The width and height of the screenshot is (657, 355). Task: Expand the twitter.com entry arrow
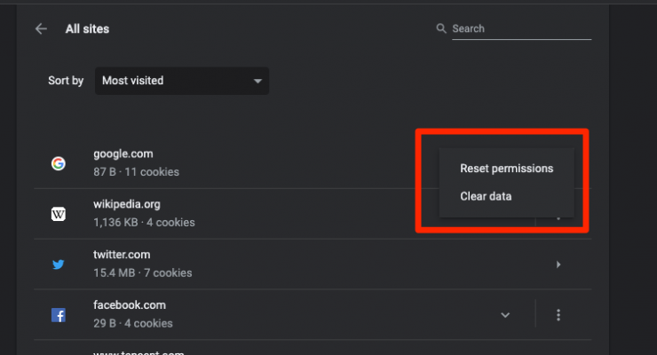point(558,264)
